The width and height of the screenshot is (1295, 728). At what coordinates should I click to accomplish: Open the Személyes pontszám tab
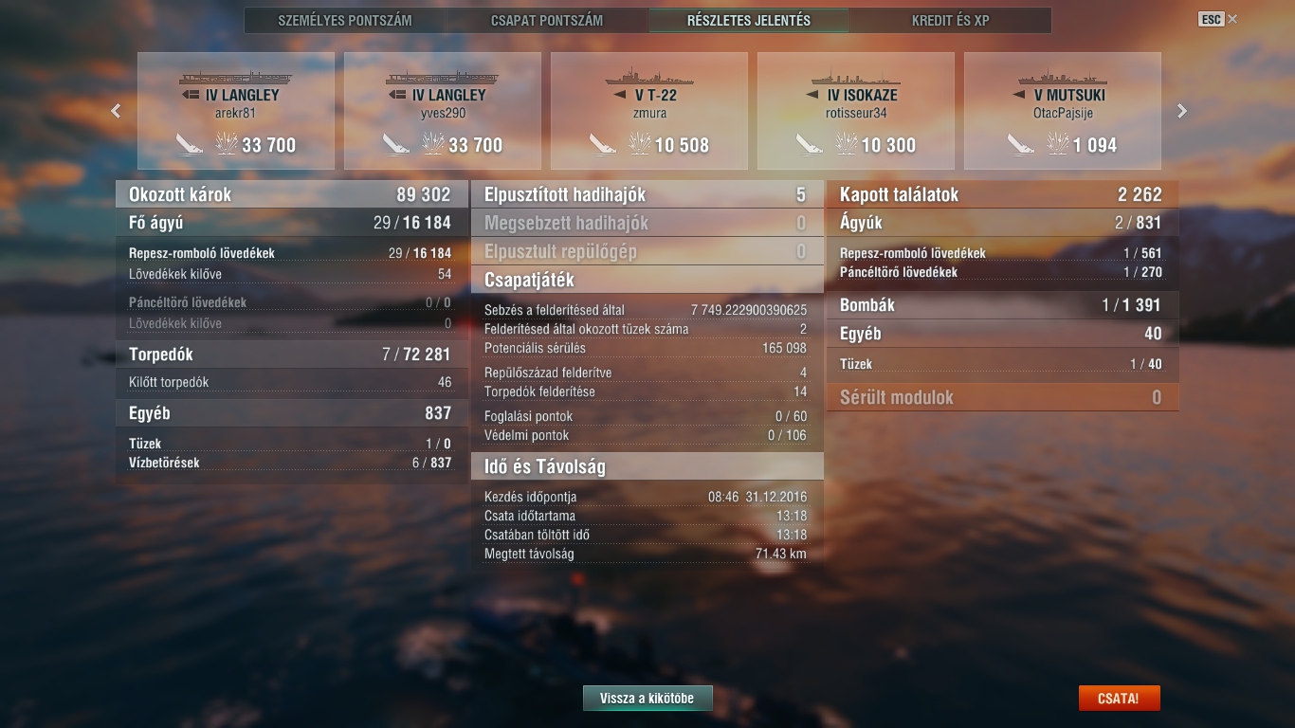coord(345,20)
